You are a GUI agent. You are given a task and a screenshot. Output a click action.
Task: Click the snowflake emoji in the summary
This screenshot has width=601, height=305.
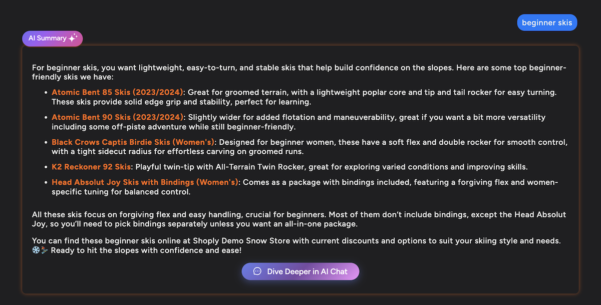tap(36, 250)
